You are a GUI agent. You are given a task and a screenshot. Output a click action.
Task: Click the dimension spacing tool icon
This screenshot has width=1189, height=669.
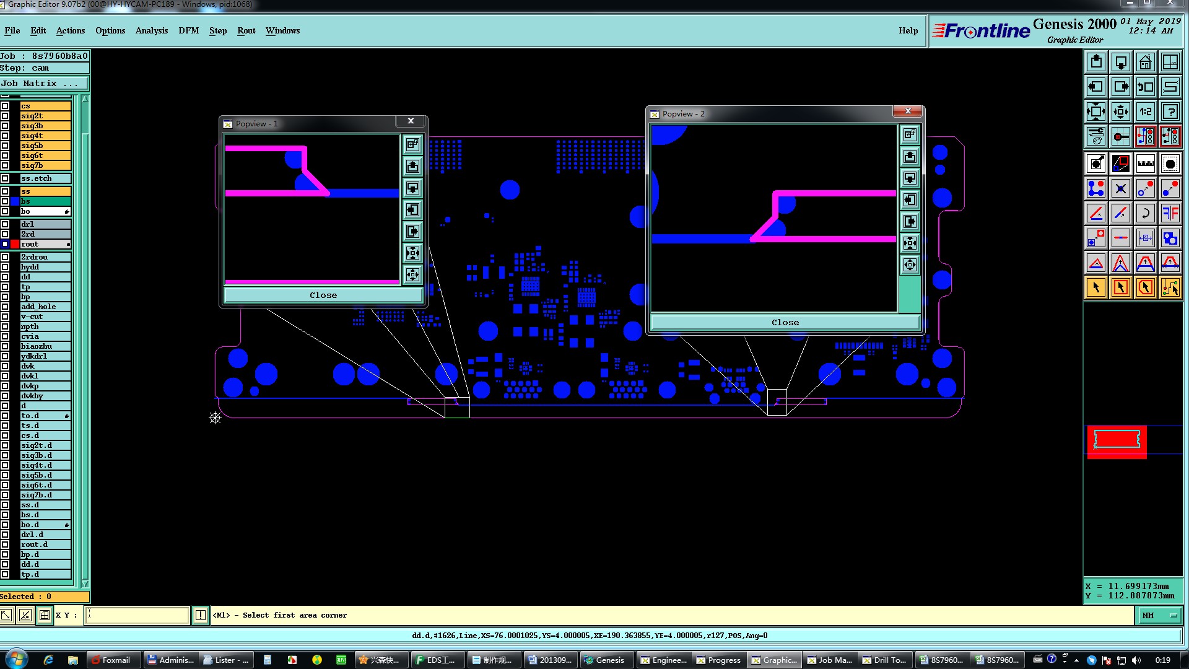1146,238
